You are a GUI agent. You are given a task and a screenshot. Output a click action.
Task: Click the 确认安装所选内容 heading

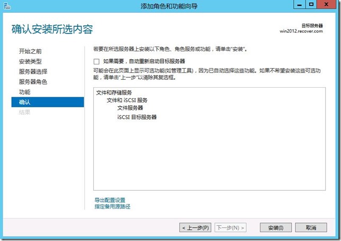click(x=52, y=29)
